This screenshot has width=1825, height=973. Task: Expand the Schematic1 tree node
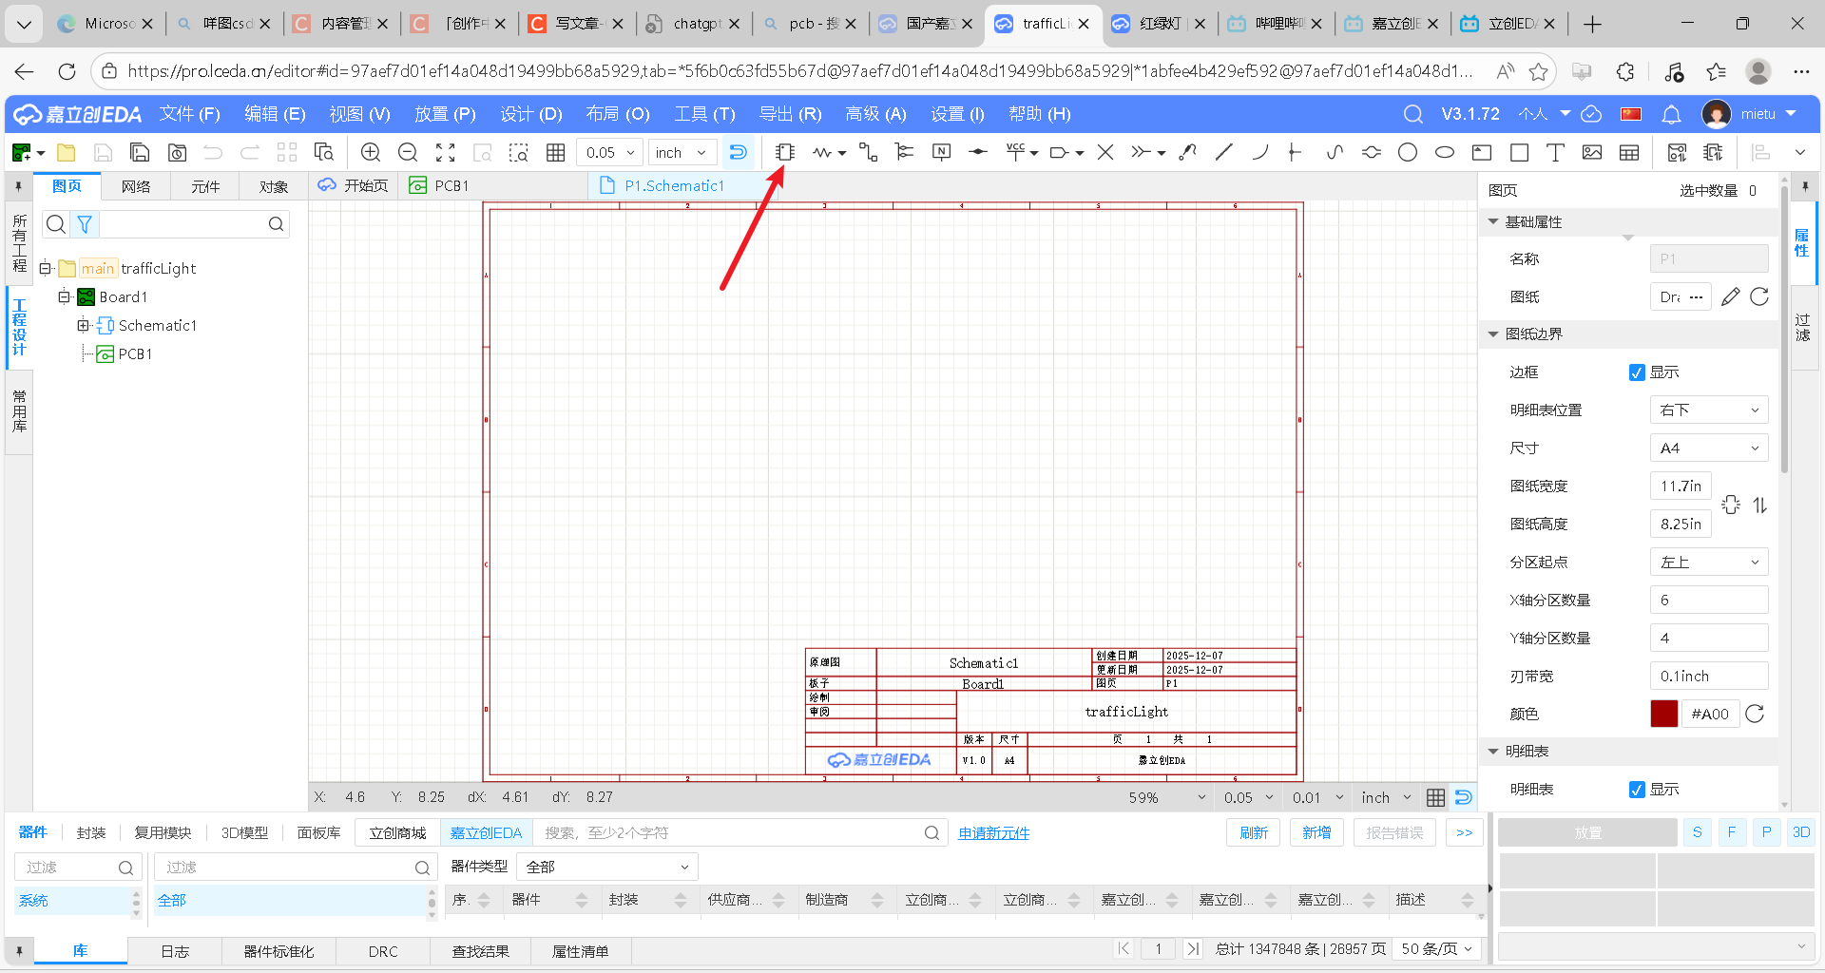pyautogui.click(x=83, y=325)
